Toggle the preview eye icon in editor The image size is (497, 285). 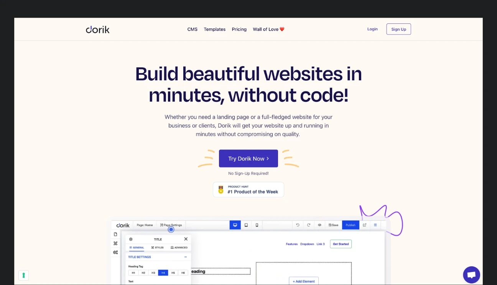coord(319,225)
